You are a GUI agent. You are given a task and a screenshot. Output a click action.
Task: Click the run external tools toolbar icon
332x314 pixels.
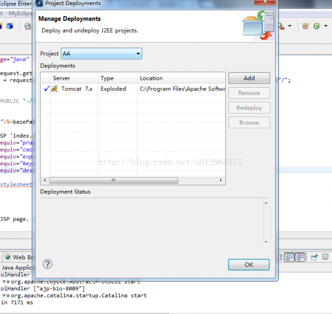281,26
